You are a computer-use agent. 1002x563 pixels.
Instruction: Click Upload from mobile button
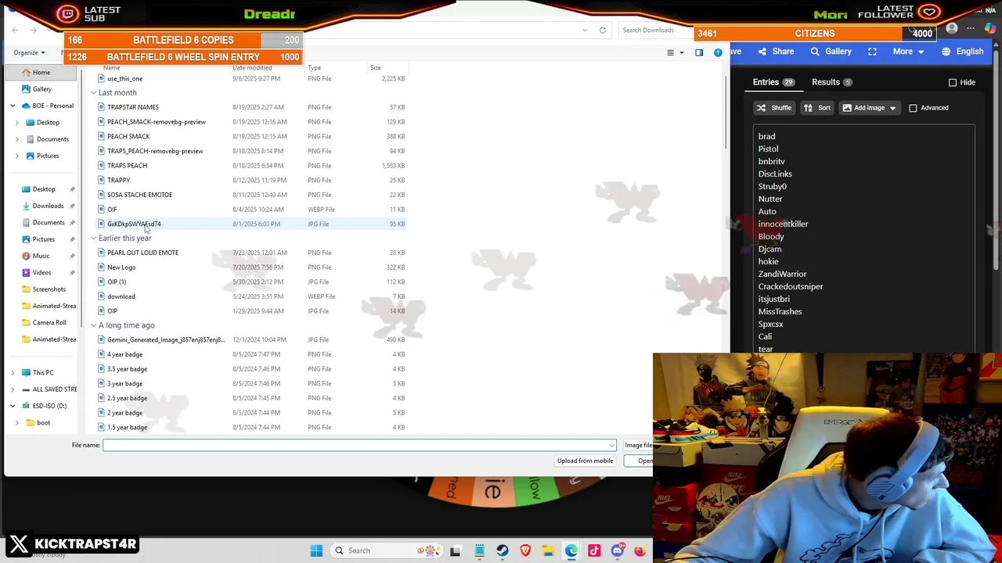[x=585, y=461]
